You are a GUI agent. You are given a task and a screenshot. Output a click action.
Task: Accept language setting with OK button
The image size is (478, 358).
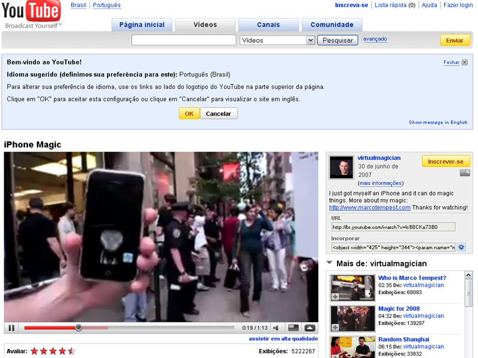(189, 113)
